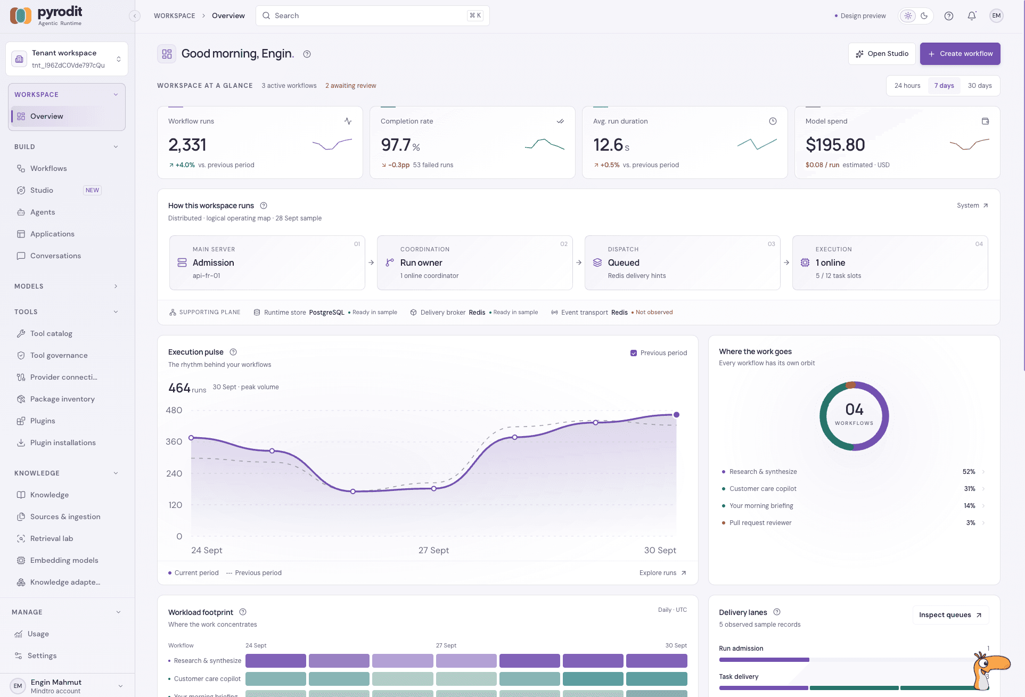This screenshot has width=1025, height=697.
Task: Follow the Explore runs link
Action: tap(662, 573)
